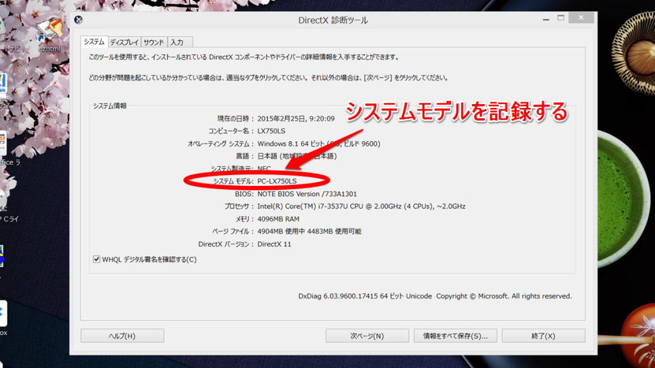This screenshot has height=368, width=655.
Task: Minimize the DirectX diagnostic window
Action: 546,18
